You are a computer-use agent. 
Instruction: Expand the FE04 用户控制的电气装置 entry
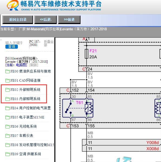[x=31, y=108]
